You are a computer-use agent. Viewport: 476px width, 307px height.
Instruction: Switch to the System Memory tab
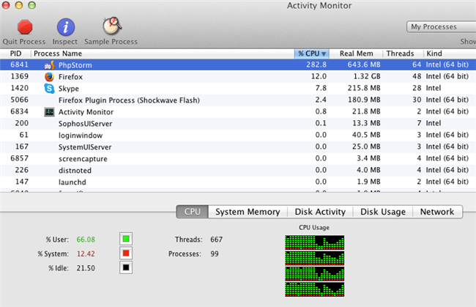[x=248, y=212]
